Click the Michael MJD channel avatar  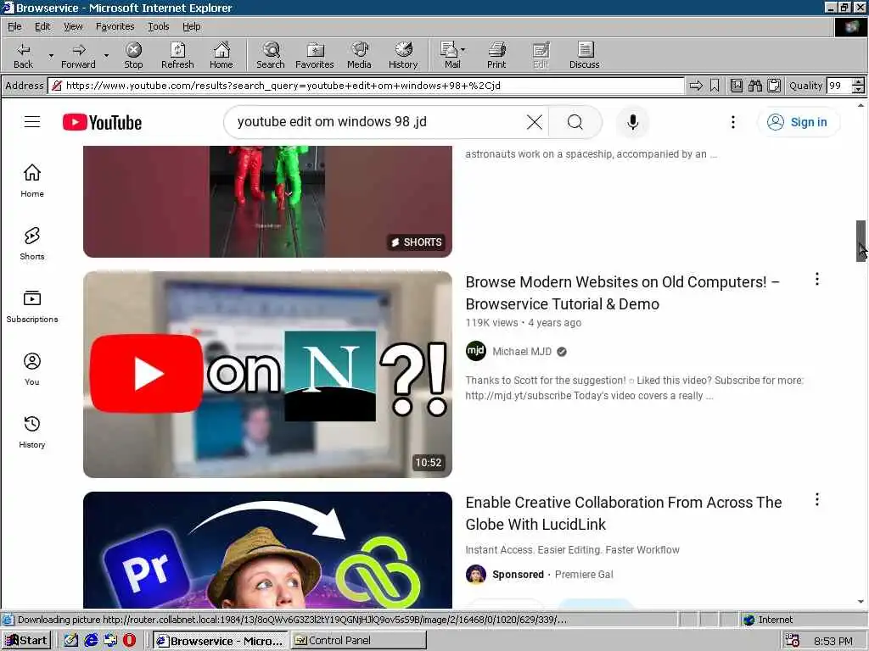click(476, 351)
